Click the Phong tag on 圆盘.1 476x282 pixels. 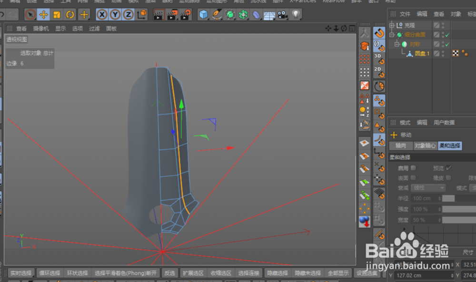pos(465,53)
